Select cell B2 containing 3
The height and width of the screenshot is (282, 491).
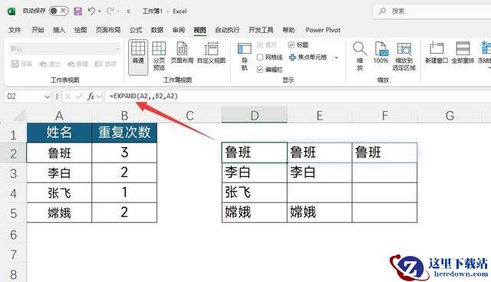point(124,153)
